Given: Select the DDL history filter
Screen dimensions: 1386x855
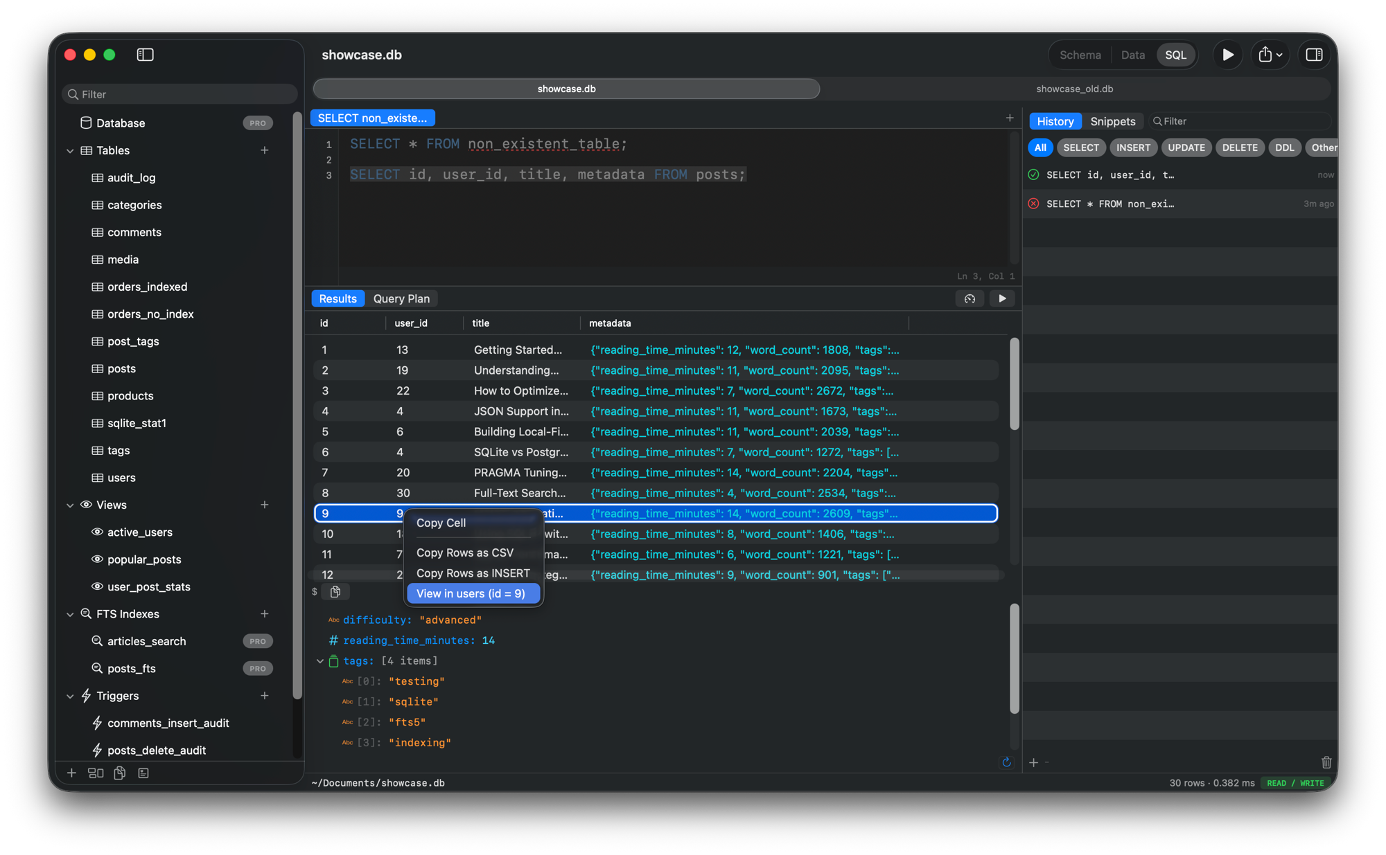Looking at the screenshot, I should pyautogui.click(x=1284, y=147).
